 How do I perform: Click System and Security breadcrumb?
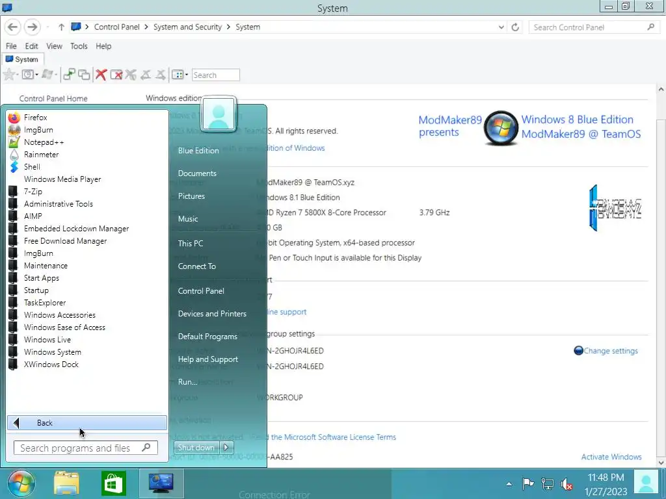187,27
